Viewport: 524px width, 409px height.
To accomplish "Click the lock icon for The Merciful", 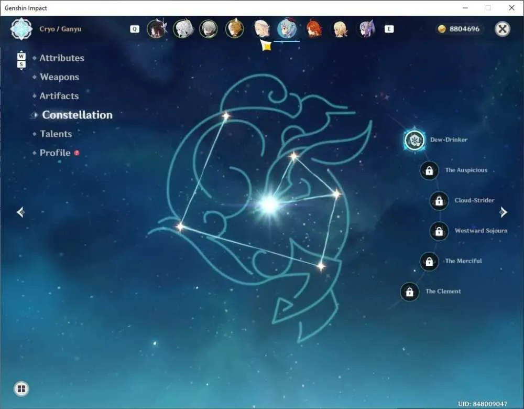I will click(x=429, y=261).
